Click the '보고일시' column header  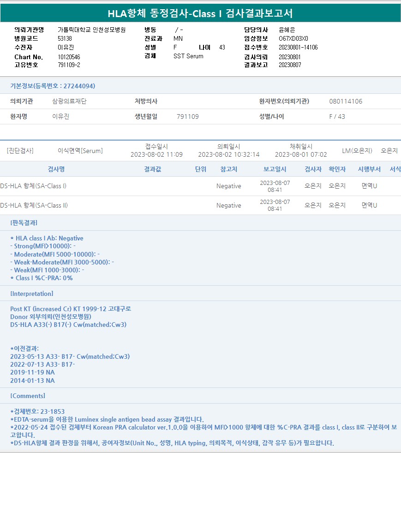275,169
